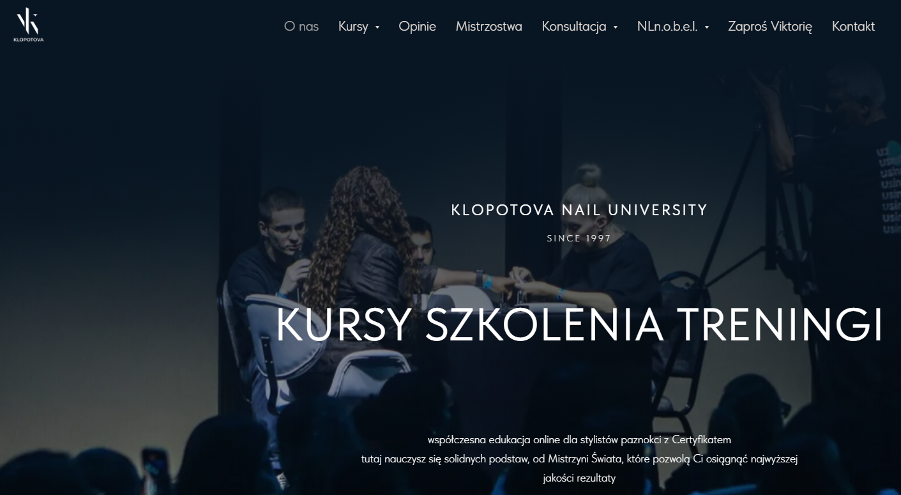901x495 pixels.
Task: Go to the Opinie page
Action: [418, 26]
